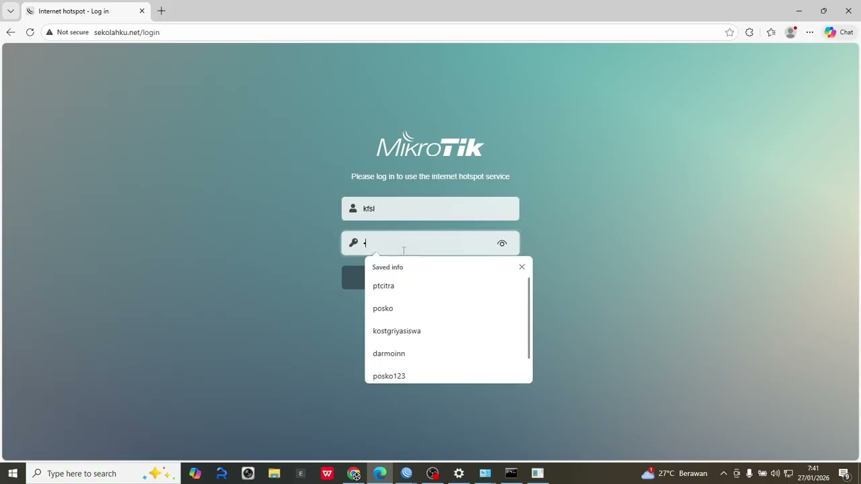Image resolution: width=861 pixels, height=484 pixels.
Task: Show hidden system tray icons
Action: click(724, 473)
